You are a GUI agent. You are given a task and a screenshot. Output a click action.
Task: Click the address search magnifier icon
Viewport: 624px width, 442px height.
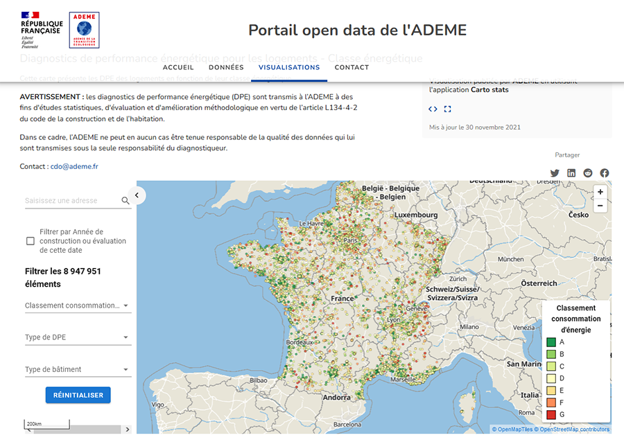125,200
